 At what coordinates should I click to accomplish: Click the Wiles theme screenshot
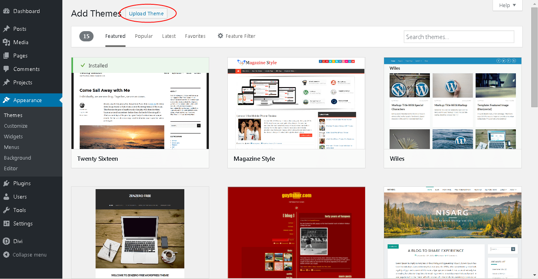coord(453,103)
